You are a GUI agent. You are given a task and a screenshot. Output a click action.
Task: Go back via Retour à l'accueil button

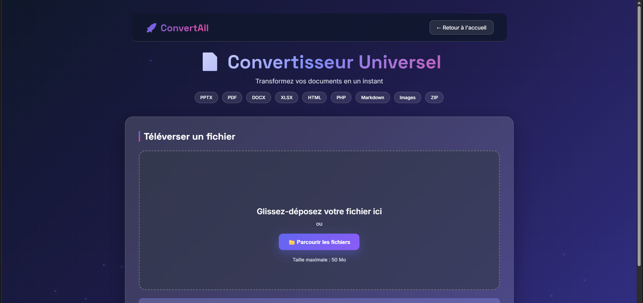click(x=461, y=28)
